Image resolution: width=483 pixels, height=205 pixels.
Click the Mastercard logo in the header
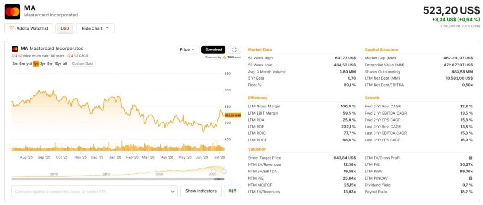[12, 12]
